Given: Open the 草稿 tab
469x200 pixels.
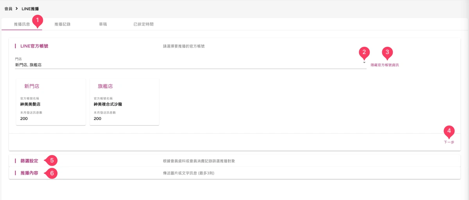Looking at the screenshot, I should [103, 24].
